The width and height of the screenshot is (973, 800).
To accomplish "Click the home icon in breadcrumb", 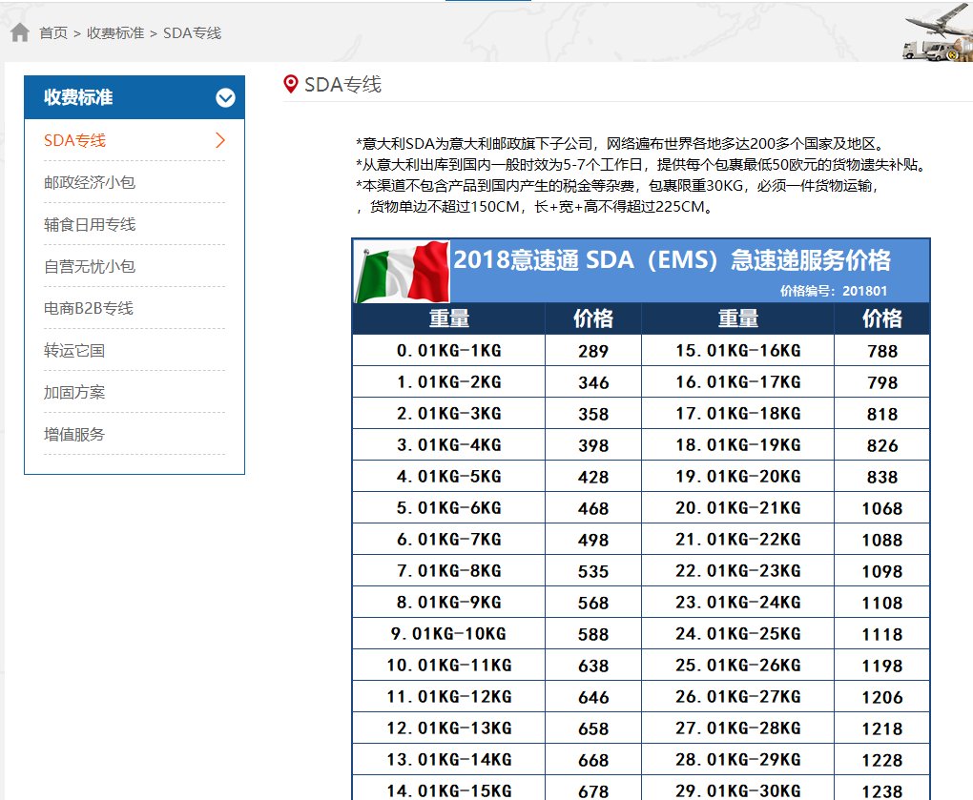I will click(20, 32).
